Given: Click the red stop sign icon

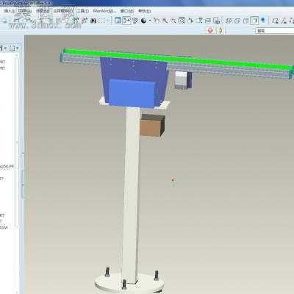Looking at the screenshot, I should pyautogui.click(x=210, y=30).
